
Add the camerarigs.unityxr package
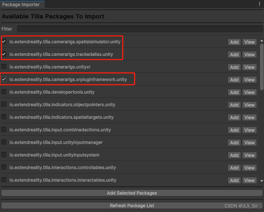[234, 67]
